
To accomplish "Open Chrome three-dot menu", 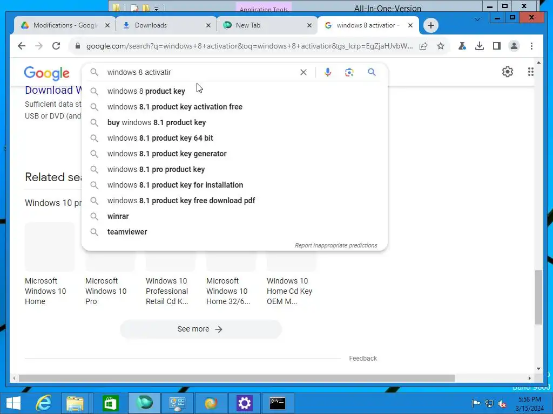I will point(531,46).
